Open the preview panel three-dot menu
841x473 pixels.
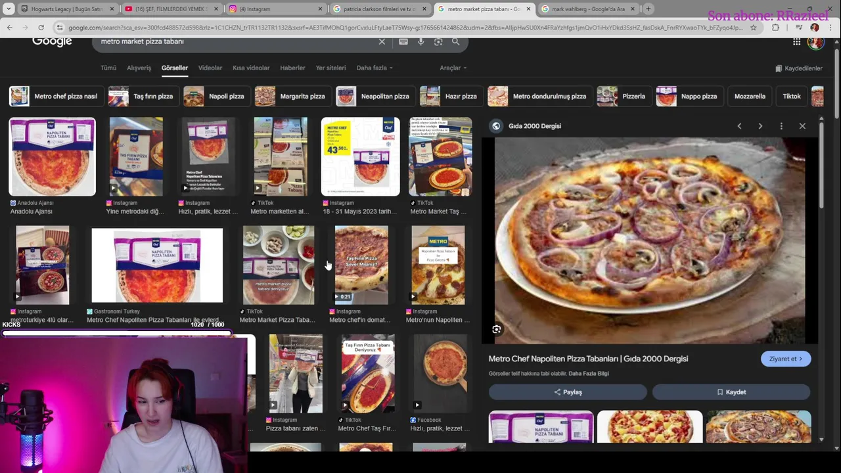(x=781, y=126)
